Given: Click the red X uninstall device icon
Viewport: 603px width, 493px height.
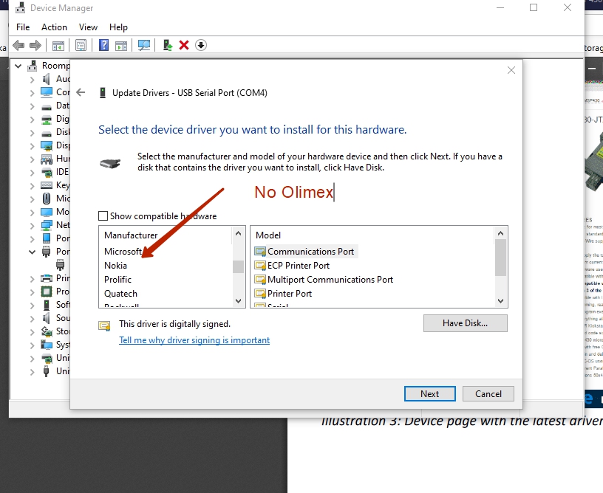Looking at the screenshot, I should pyautogui.click(x=184, y=46).
